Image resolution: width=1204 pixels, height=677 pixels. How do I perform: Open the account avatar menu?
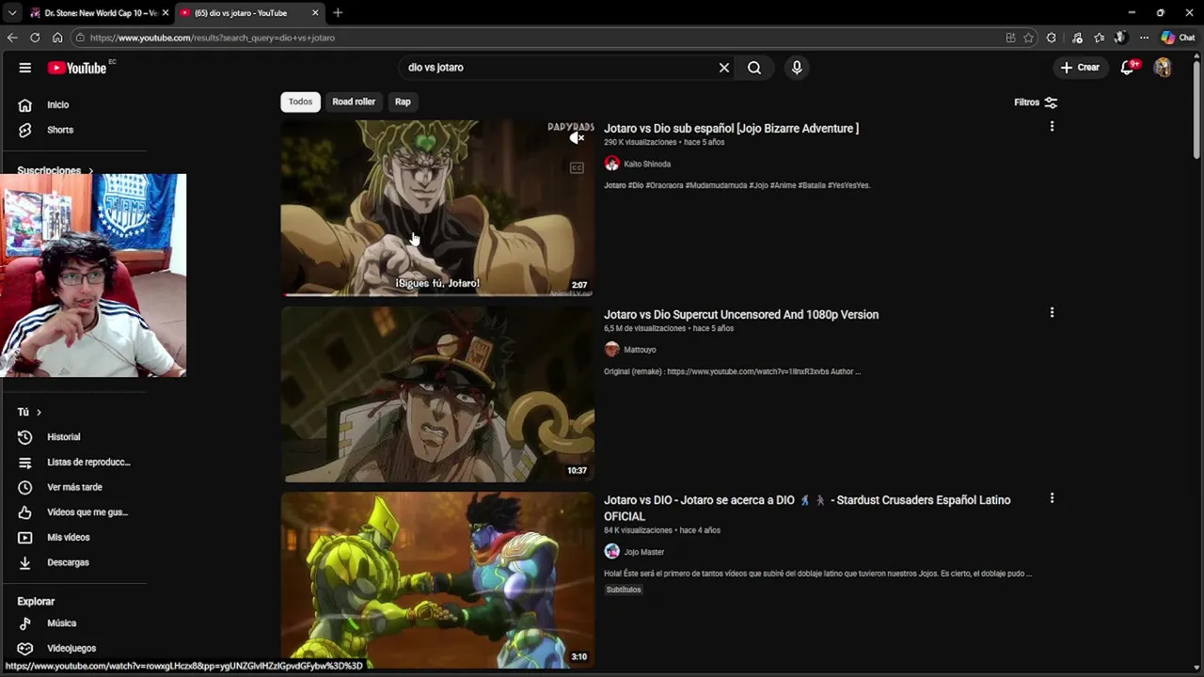point(1164,68)
